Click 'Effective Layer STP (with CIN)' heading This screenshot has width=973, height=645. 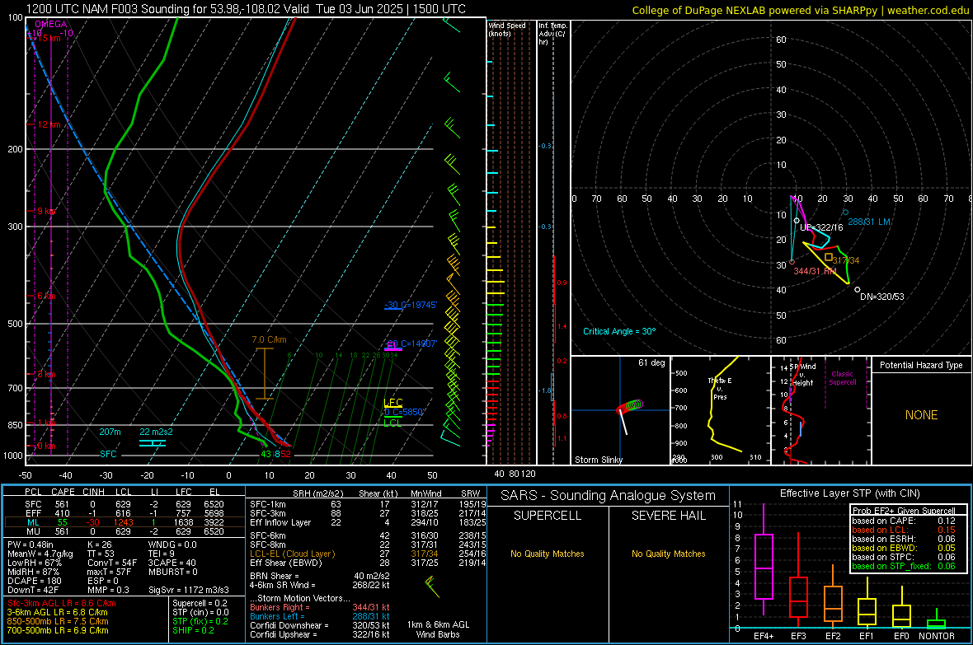pyautogui.click(x=849, y=493)
